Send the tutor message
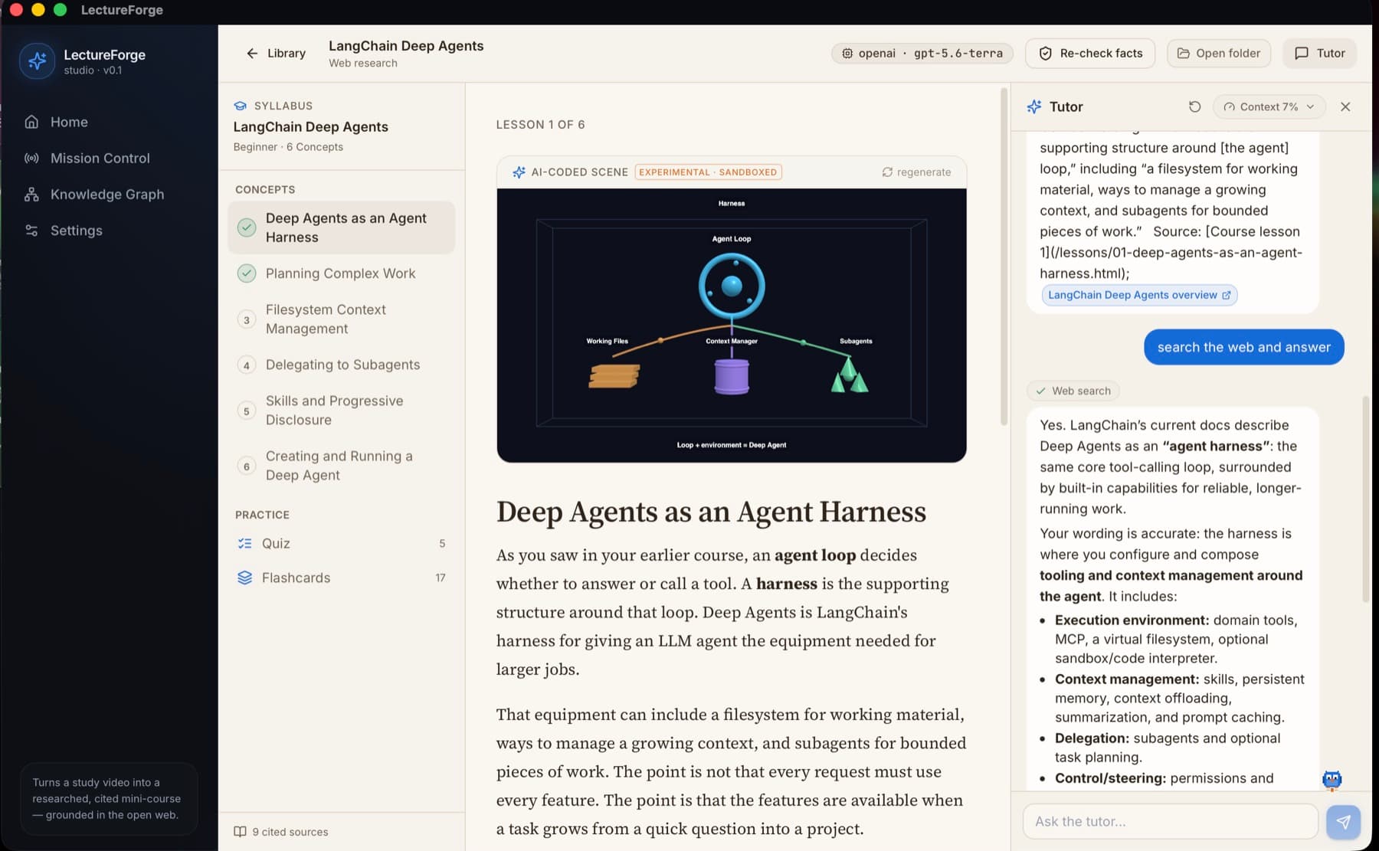Screen dimensions: 1379x851 [x=1343, y=822]
